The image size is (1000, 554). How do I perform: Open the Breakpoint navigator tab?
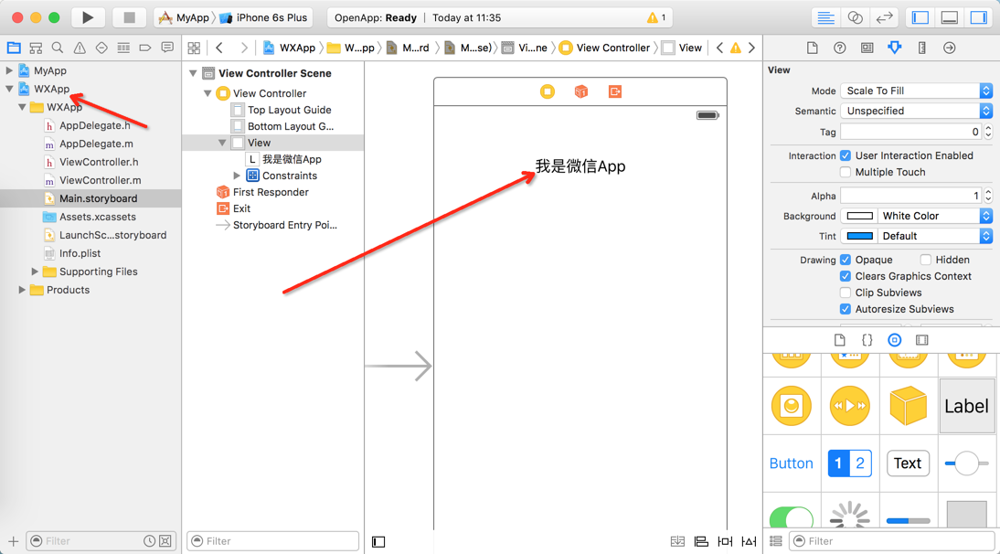coord(145,48)
